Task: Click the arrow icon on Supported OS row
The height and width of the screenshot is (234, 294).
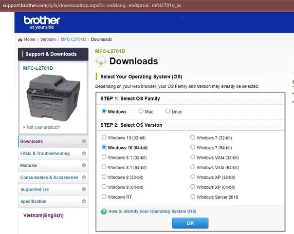Action: (84, 189)
